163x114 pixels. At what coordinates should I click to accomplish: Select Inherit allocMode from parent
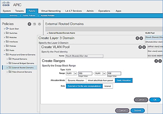[x=101, y=81]
